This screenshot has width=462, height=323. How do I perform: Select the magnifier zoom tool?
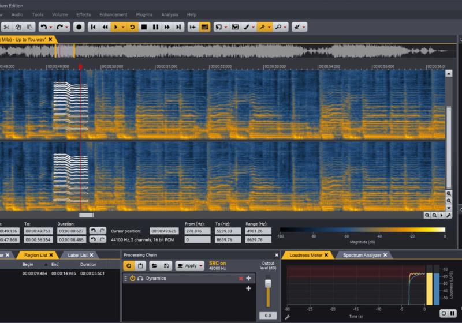(278, 27)
